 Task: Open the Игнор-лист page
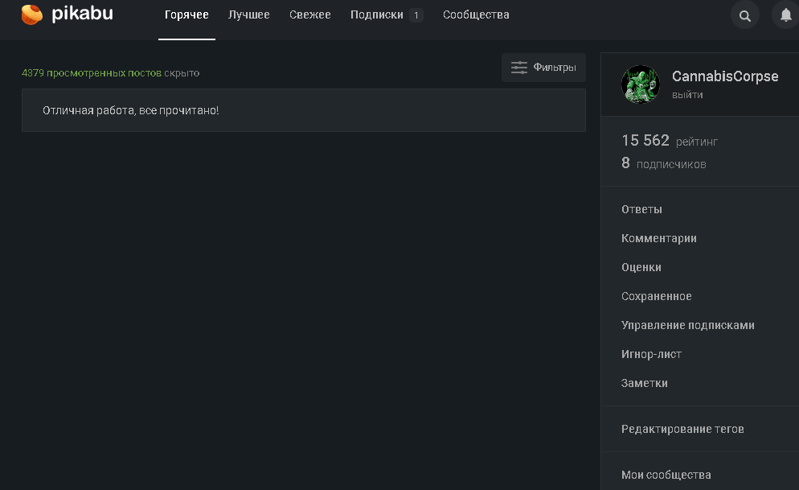[652, 354]
